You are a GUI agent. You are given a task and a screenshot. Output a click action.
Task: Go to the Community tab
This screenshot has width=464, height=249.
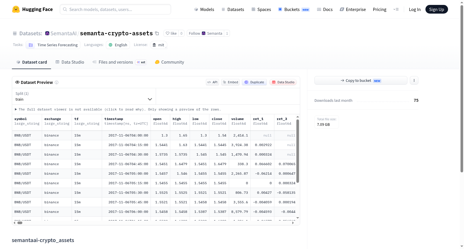point(169,62)
